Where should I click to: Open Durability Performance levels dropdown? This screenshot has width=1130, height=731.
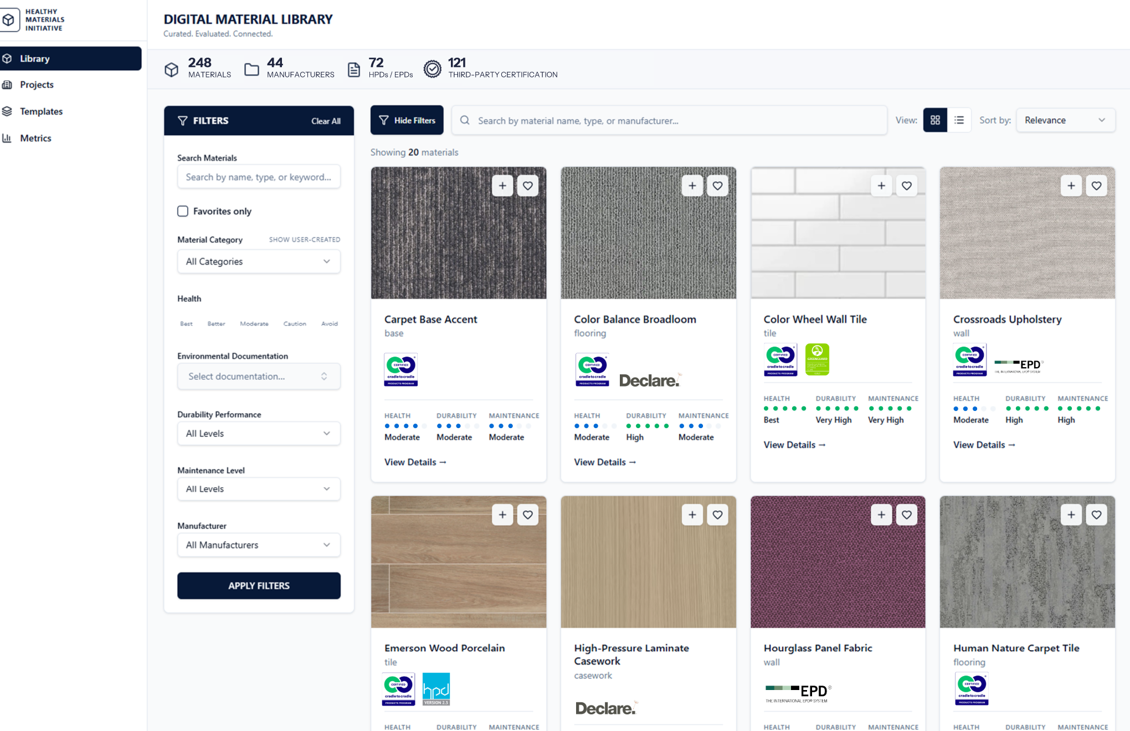259,434
